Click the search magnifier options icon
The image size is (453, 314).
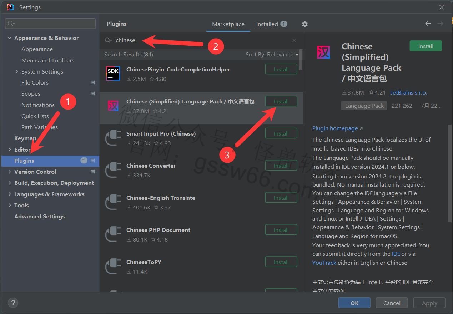pos(109,40)
